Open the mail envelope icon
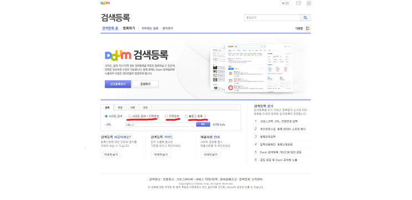Viewport: 412px width, 200px height. click(x=298, y=3)
